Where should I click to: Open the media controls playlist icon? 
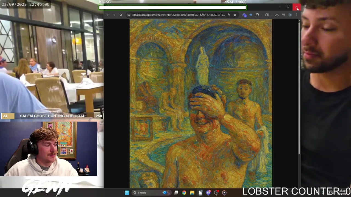click(x=284, y=15)
